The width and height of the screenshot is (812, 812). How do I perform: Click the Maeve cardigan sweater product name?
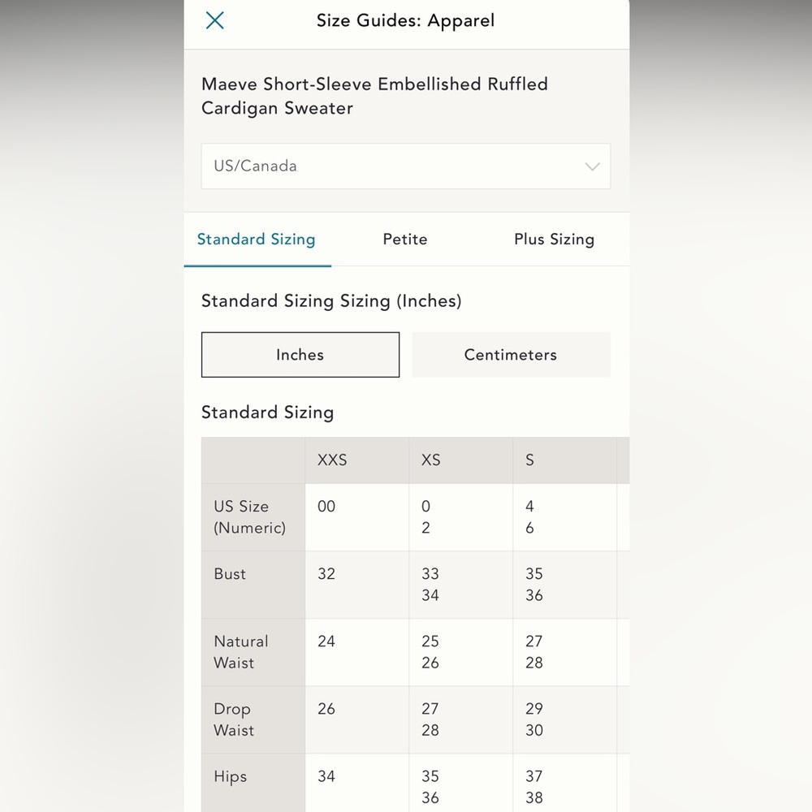tap(374, 96)
